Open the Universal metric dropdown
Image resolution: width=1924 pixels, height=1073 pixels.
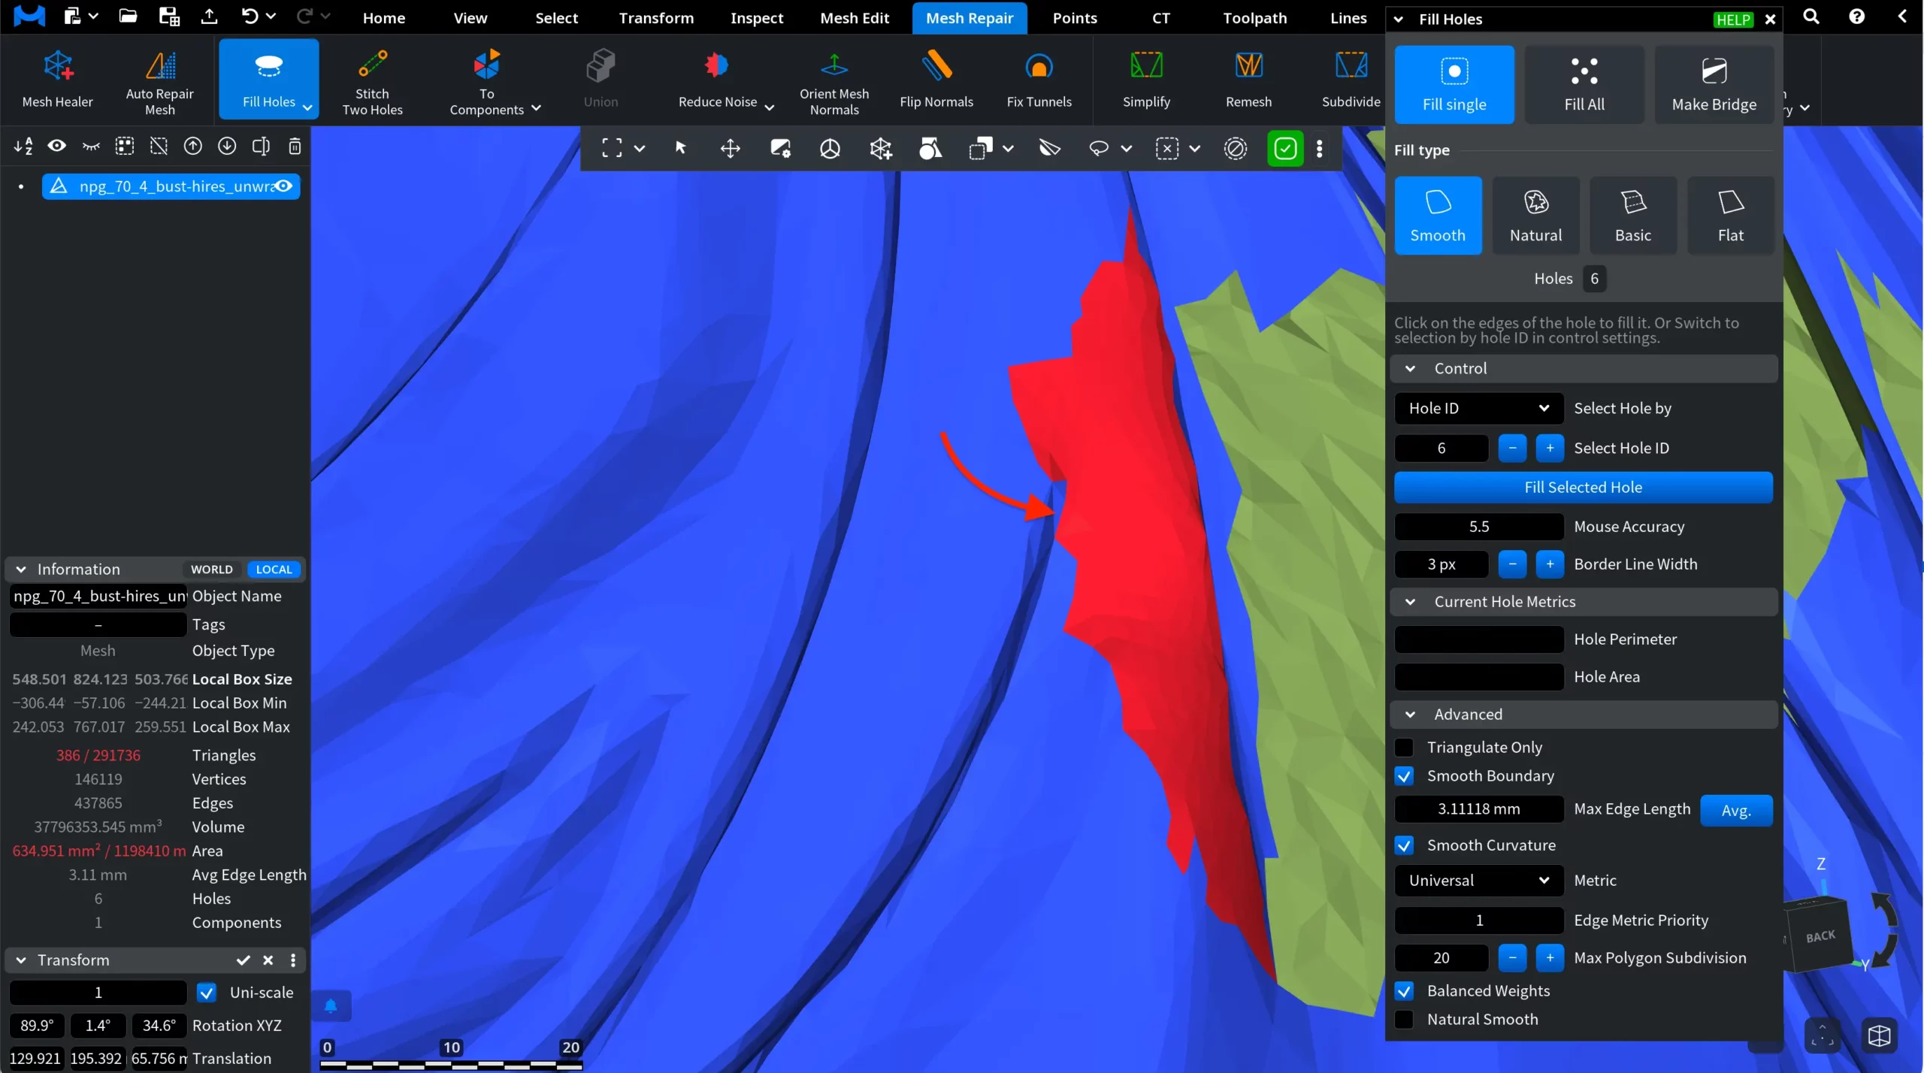(x=1478, y=880)
